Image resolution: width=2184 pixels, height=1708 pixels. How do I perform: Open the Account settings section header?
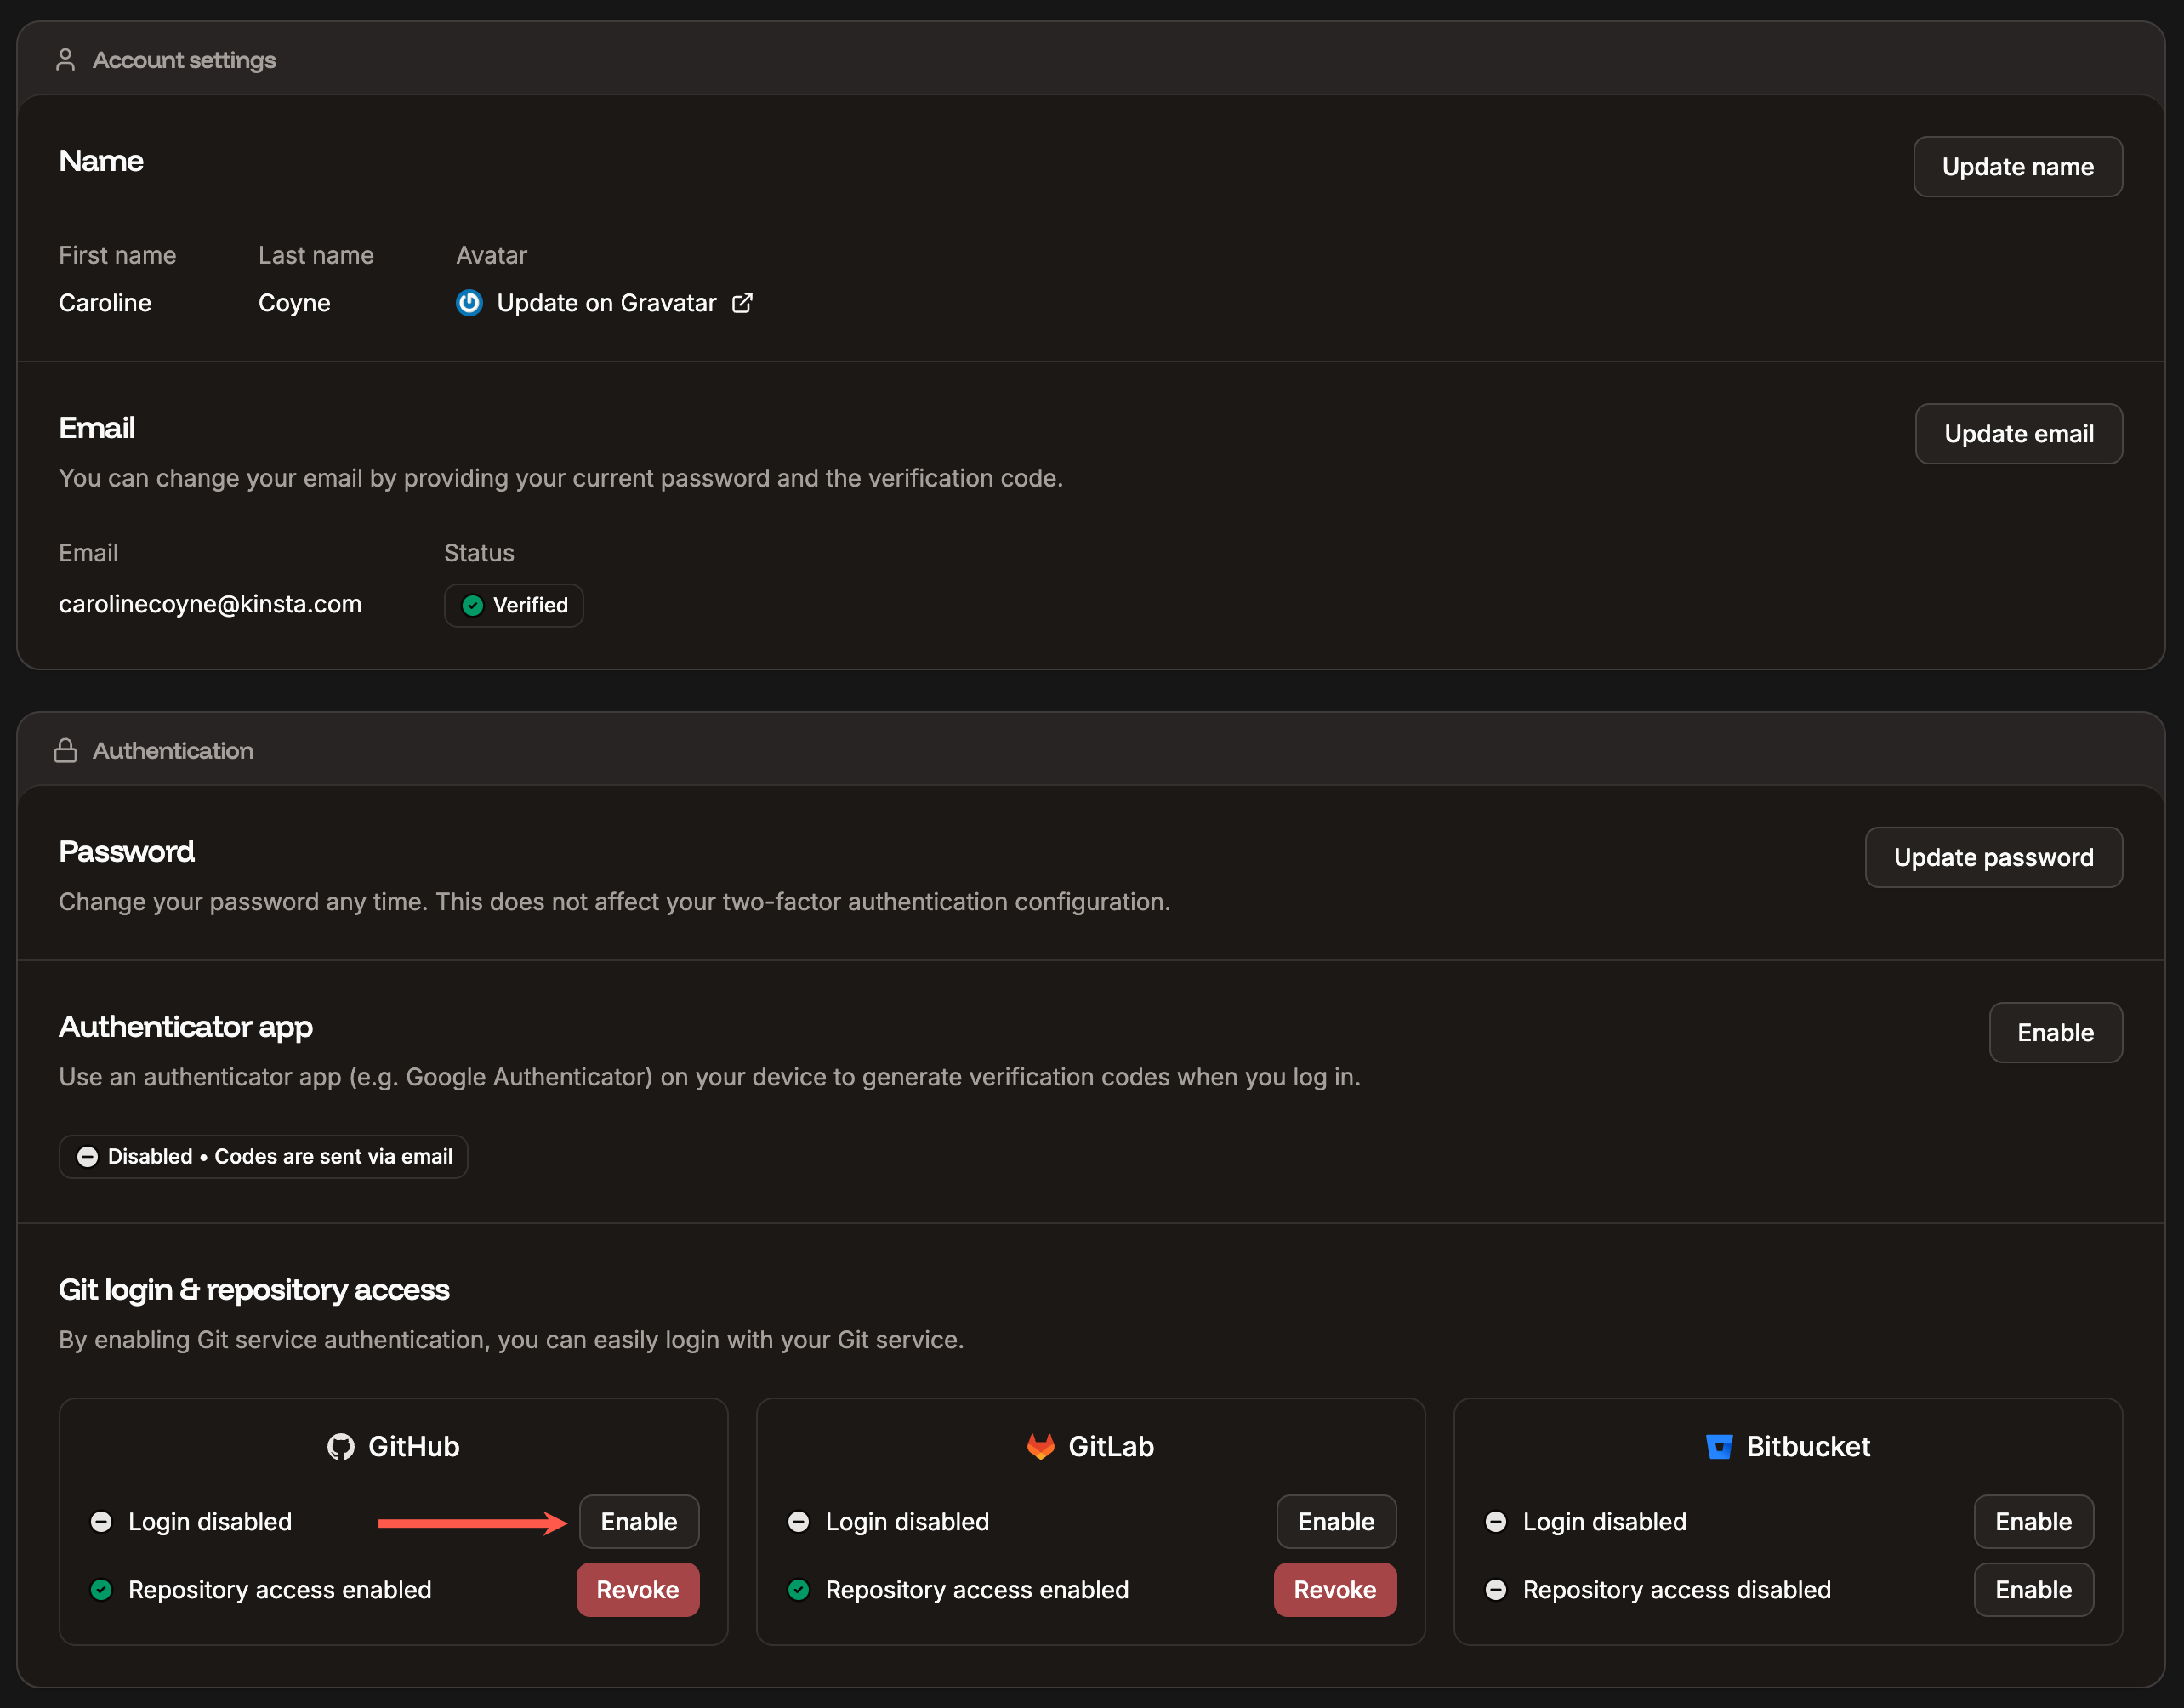[184, 59]
